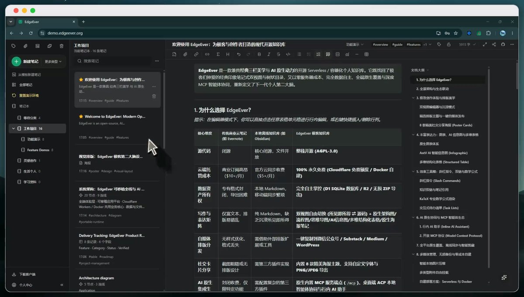This screenshot has width=524, height=297.
Task: Click the #guide tag in header
Action: pyautogui.click(x=397, y=44)
